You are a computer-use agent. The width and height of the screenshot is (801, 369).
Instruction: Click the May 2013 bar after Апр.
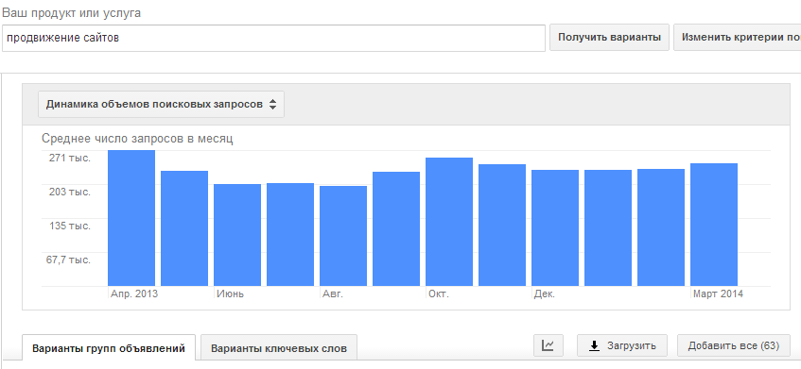click(184, 228)
